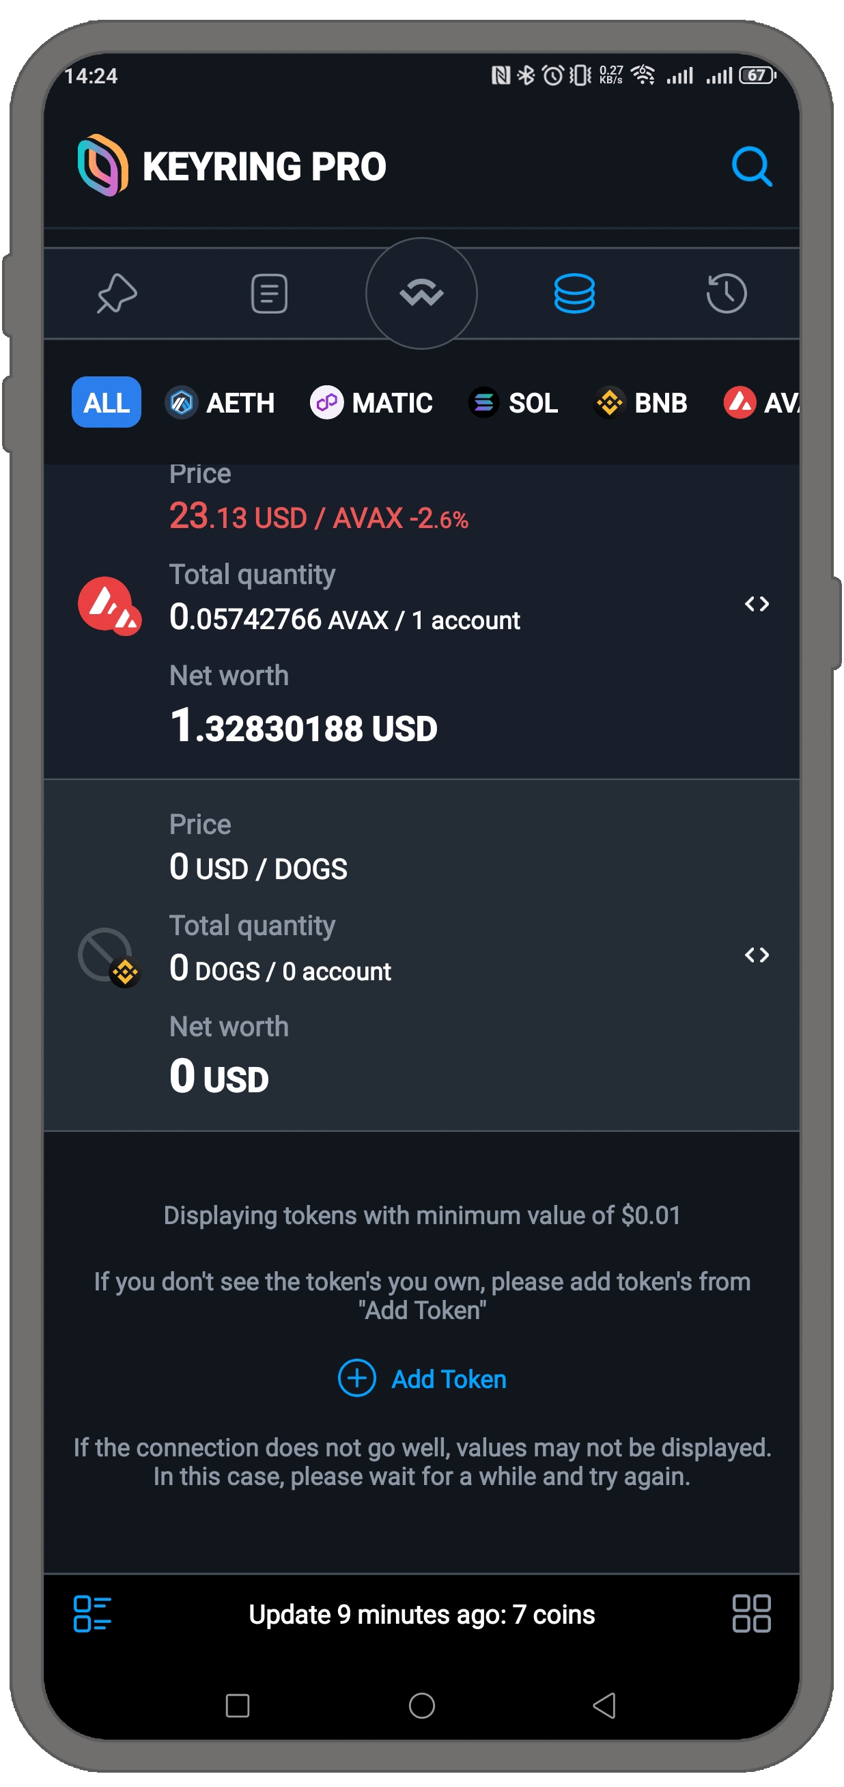Open the pinned items tab
The width and height of the screenshot is (844, 1787).
[x=117, y=294]
